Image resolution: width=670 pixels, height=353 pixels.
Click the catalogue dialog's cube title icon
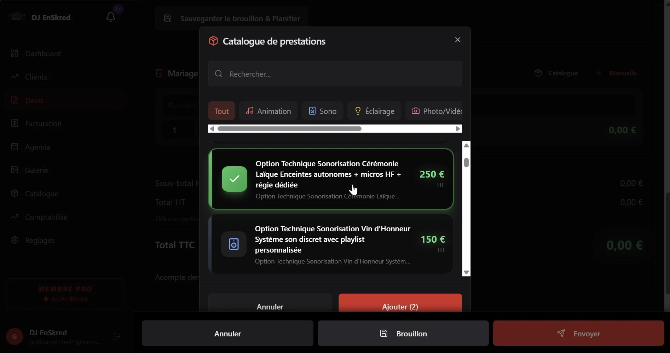click(x=213, y=41)
